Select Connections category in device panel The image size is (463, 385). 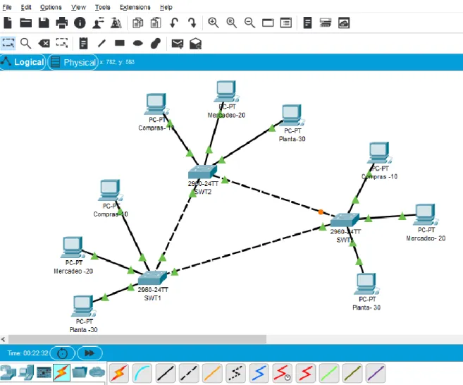pos(61,372)
